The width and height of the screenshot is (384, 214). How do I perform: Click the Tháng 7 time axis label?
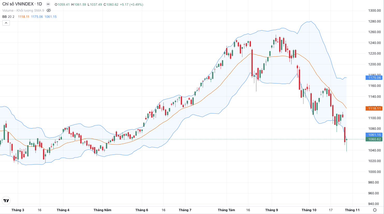(x=185, y=210)
